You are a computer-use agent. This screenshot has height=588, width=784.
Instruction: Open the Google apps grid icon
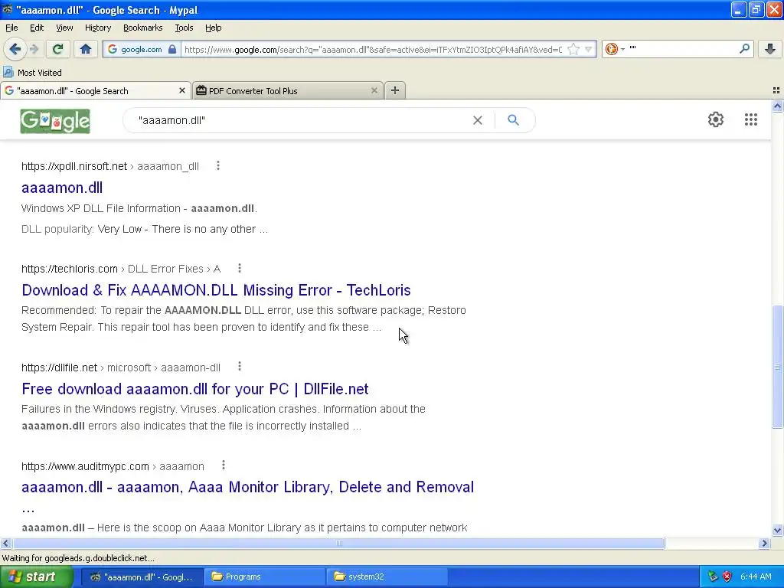point(750,119)
